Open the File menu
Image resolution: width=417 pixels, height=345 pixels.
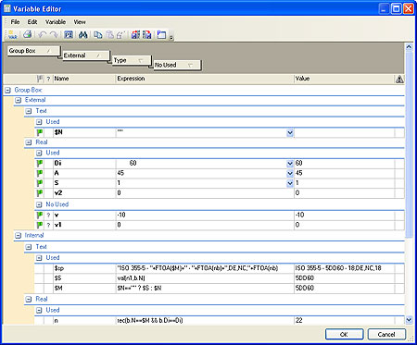click(15, 22)
